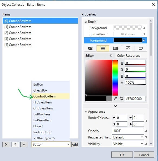Click RequestedTheme property marker square
Viewport: 158px width, 161px height.
click(146, 137)
